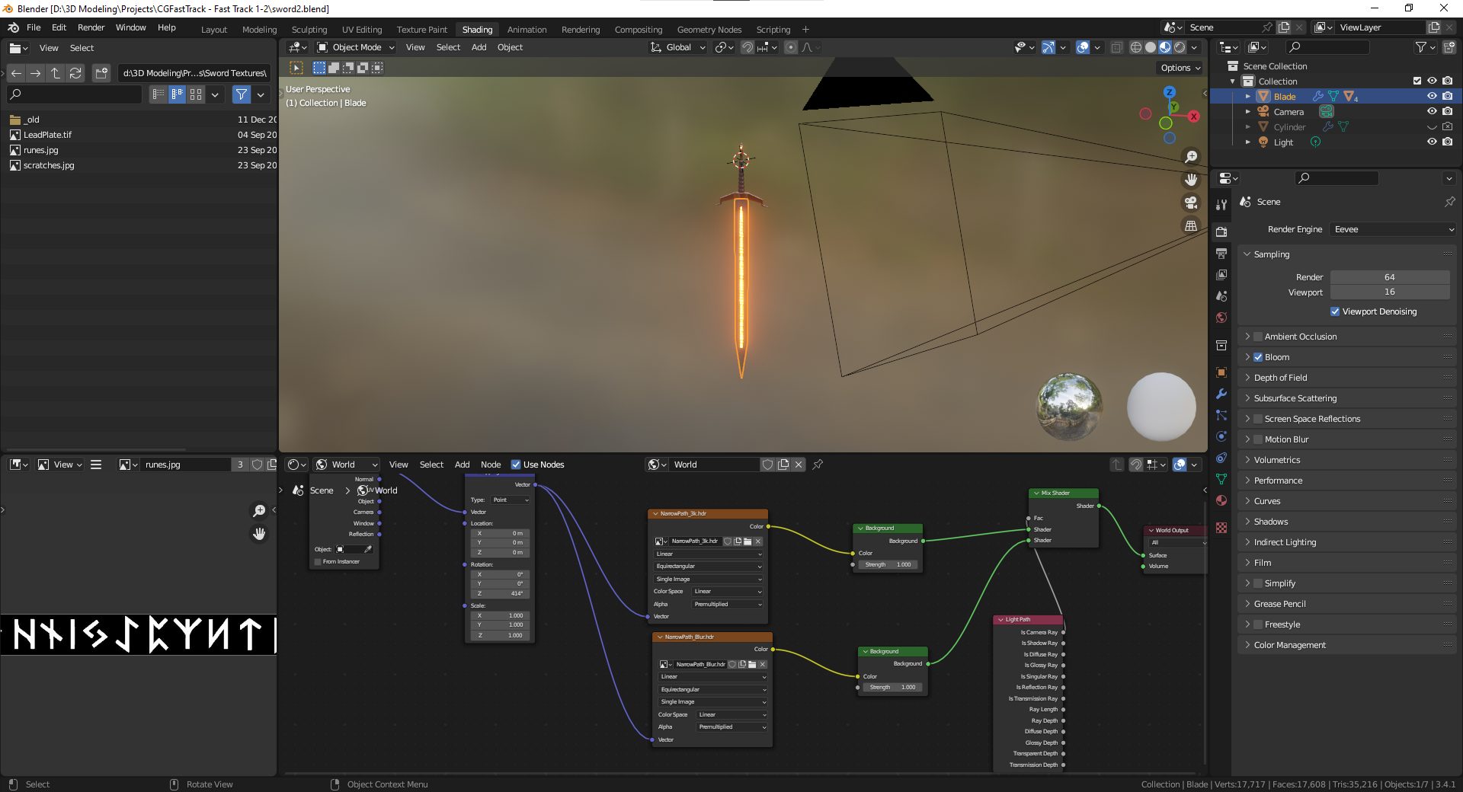Switch to the Compositing workspace tab
This screenshot has width=1463, height=792.
[x=638, y=30]
